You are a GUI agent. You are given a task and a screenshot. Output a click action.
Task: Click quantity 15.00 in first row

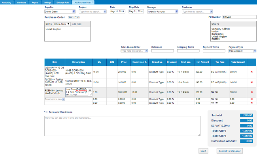pos(96,72)
